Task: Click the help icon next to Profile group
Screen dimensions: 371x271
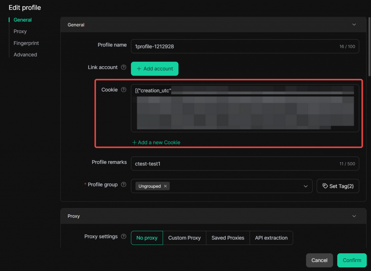Action: coord(124,185)
